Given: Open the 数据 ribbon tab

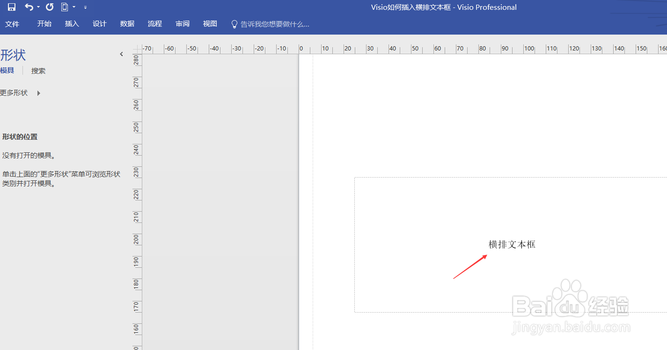Looking at the screenshot, I should (x=127, y=24).
